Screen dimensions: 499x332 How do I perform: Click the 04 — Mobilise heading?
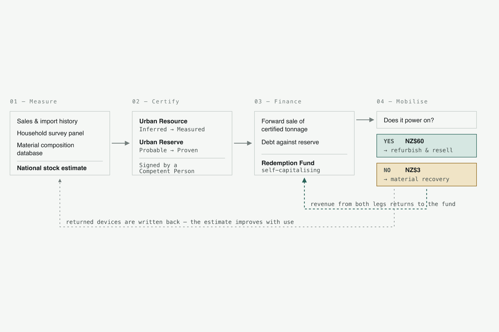402,102
